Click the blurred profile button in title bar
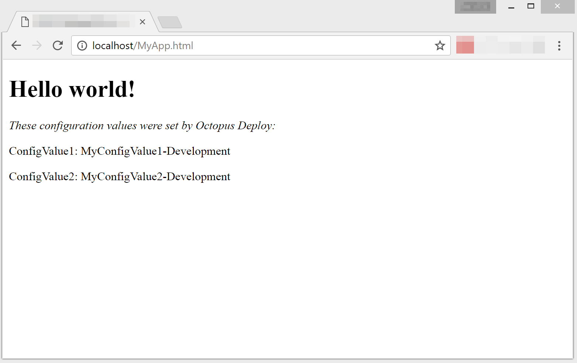 coord(475,7)
